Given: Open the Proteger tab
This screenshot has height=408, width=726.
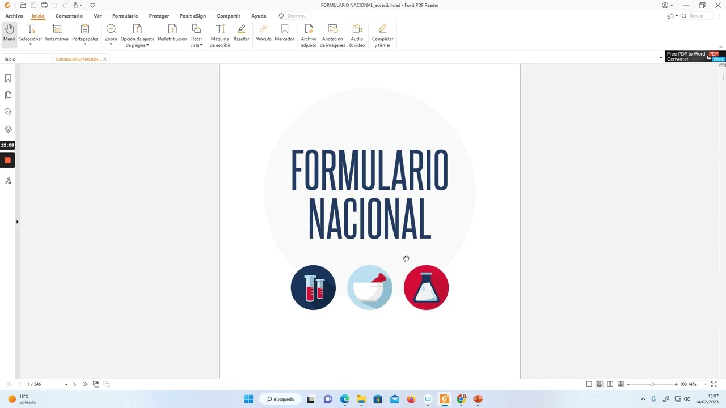Looking at the screenshot, I should click(159, 16).
